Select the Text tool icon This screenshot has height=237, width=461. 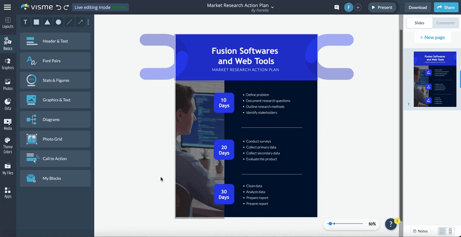click(25, 22)
